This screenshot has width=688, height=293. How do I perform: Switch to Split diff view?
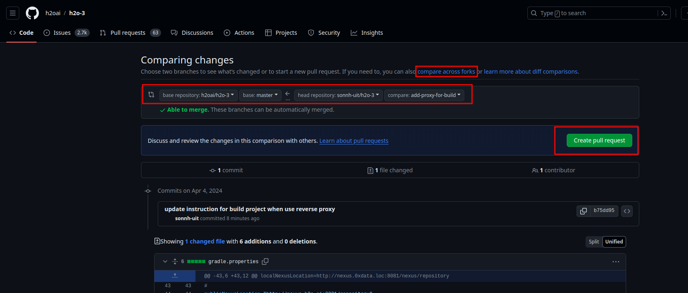[x=594, y=242]
